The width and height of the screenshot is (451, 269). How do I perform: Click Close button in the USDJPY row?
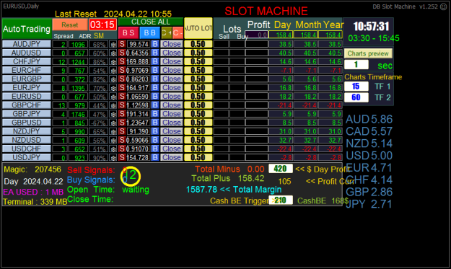(x=172, y=157)
